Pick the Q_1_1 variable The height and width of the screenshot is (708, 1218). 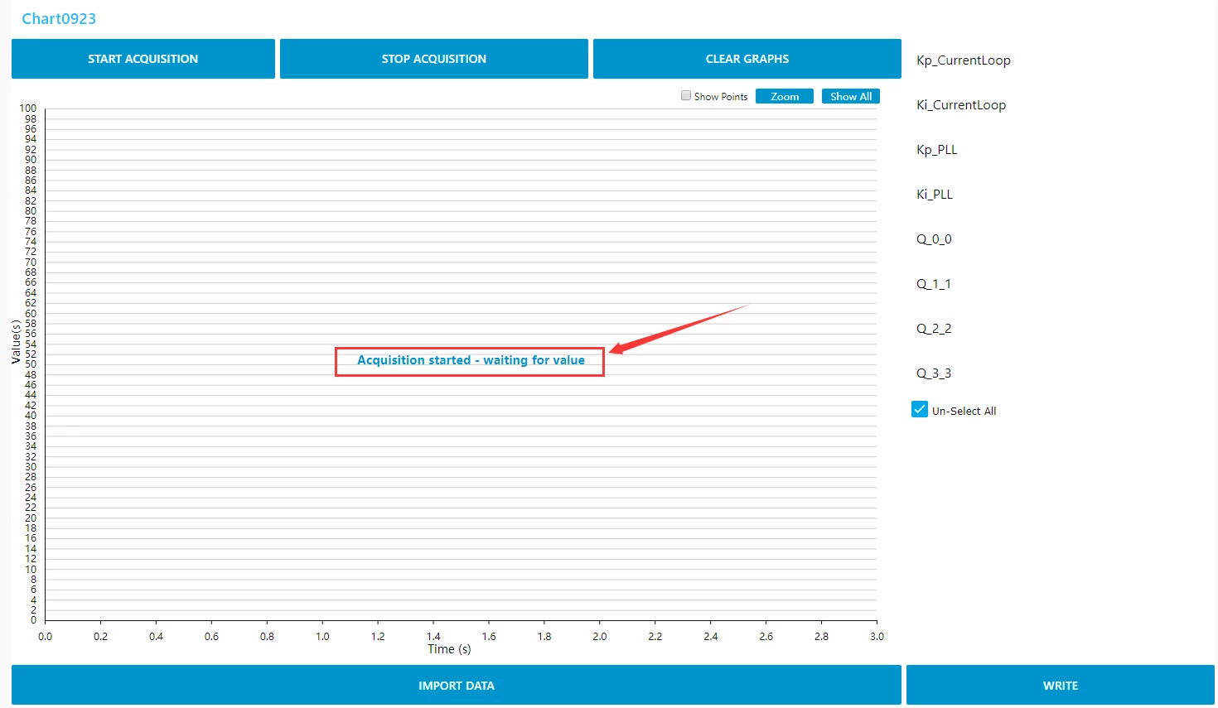[x=934, y=284]
